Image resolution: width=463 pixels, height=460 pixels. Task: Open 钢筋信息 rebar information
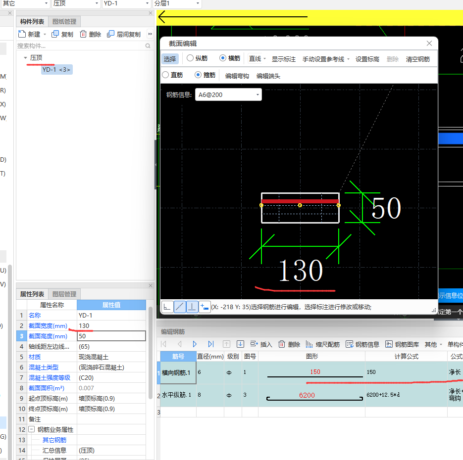(362, 344)
